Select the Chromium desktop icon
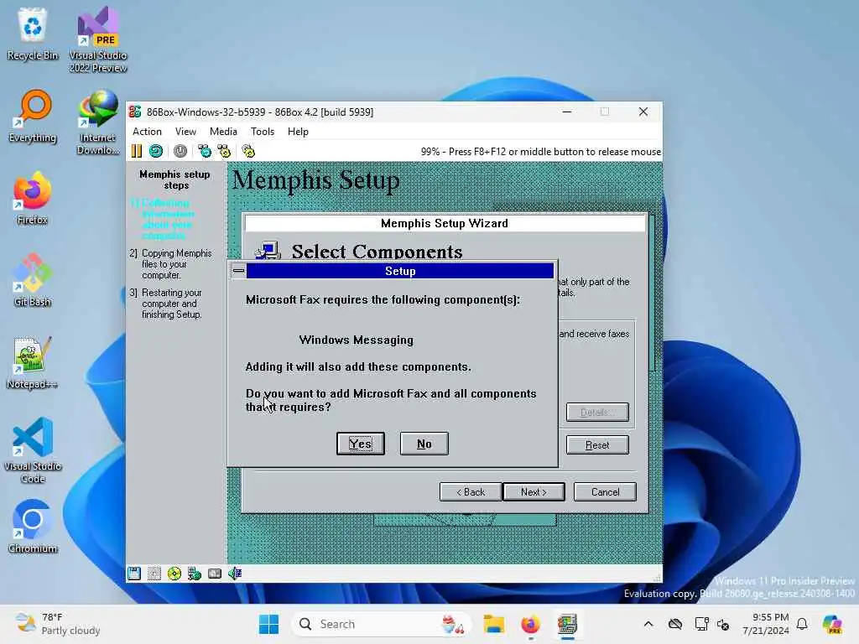859x644 pixels. click(33, 527)
